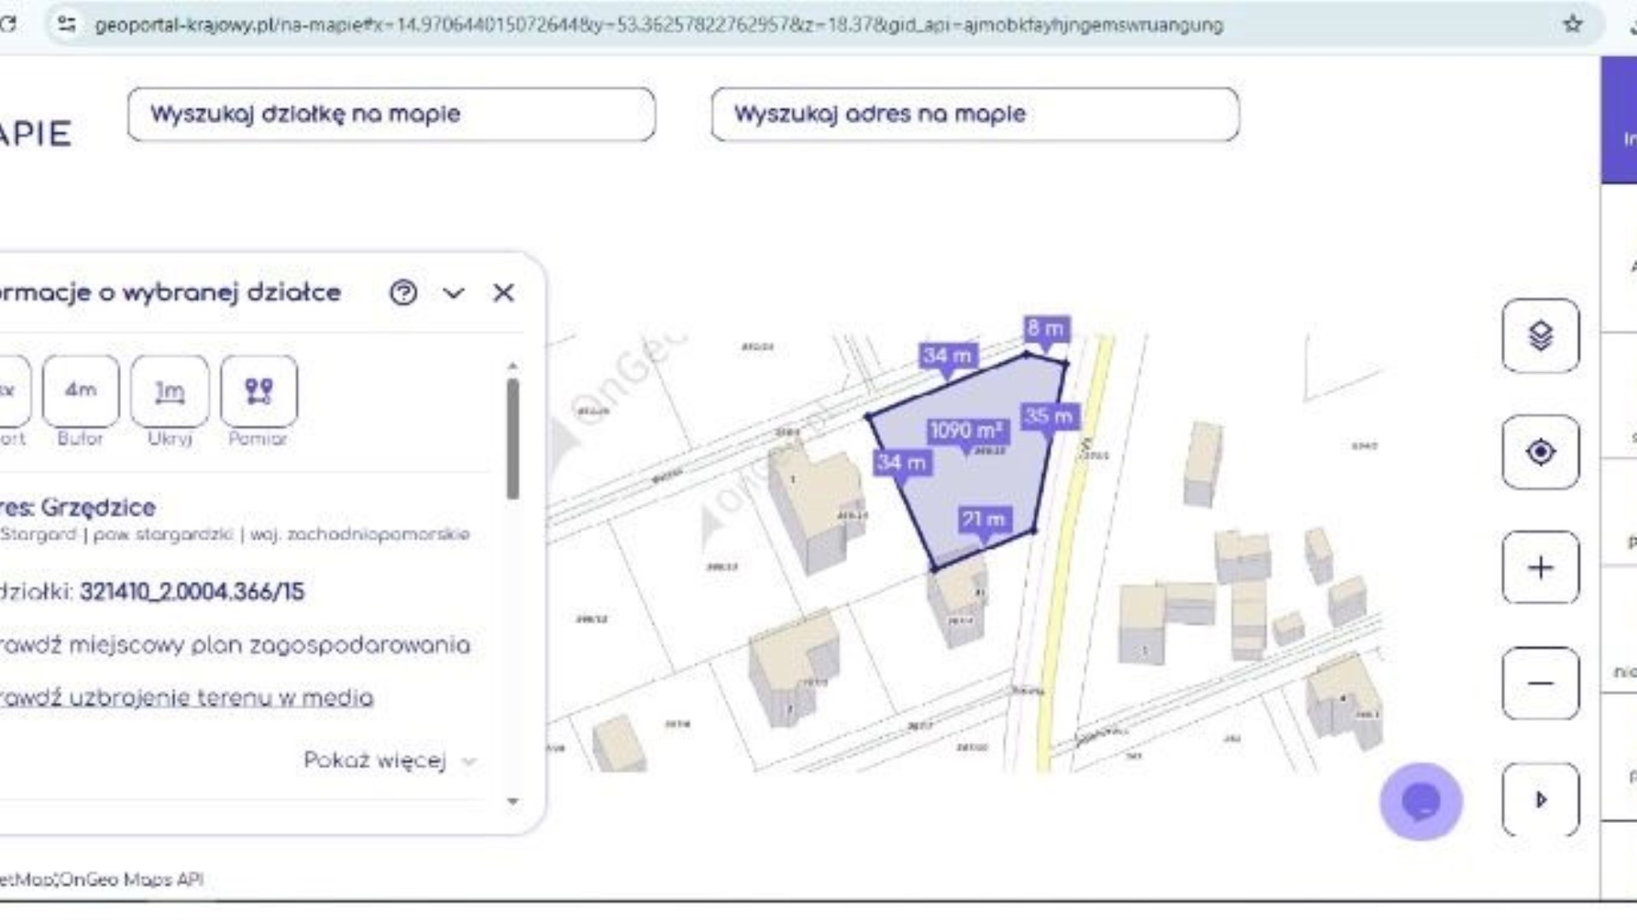The width and height of the screenshot is (1637, 920).
Task: Click the Grzędzice address text
Action: coord(98,508)
